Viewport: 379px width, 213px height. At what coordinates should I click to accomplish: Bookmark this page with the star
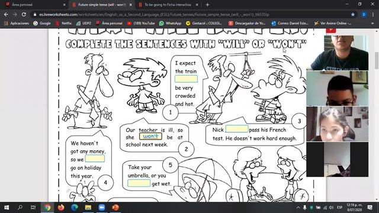[353, 14]
